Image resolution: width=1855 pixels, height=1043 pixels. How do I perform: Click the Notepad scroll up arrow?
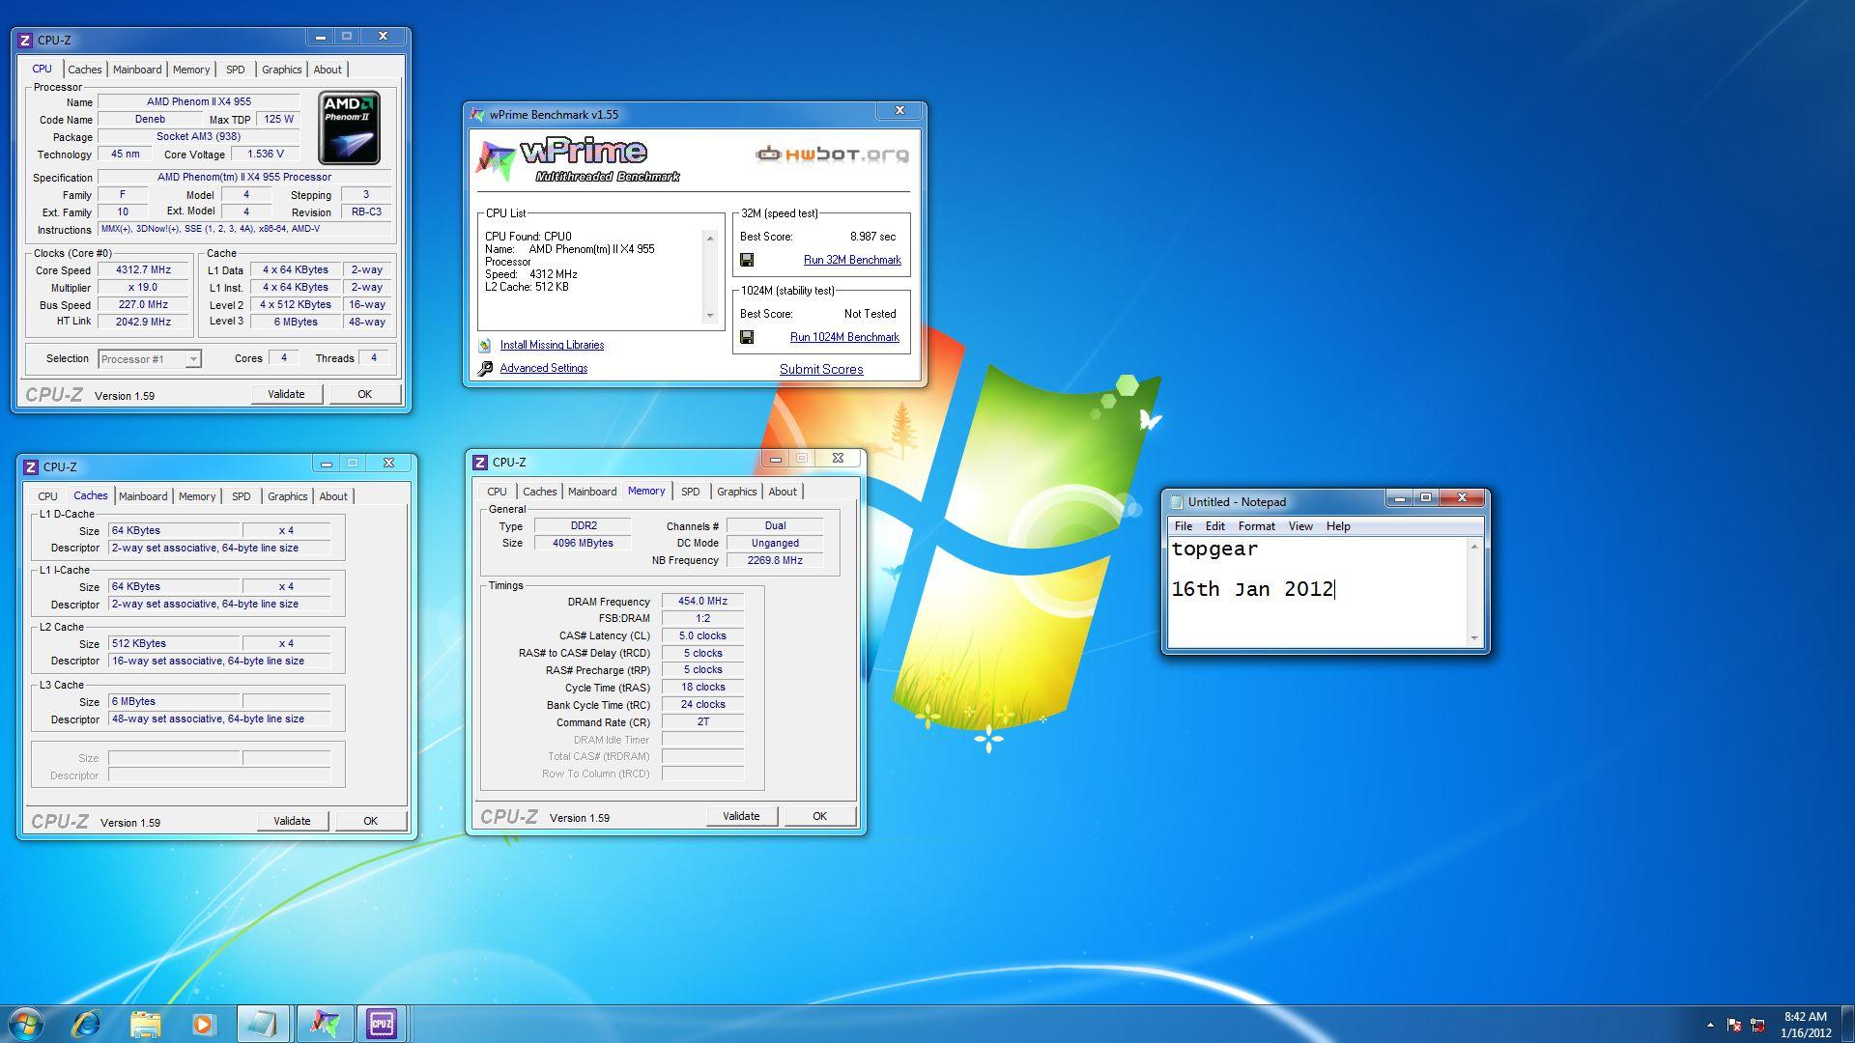coord(1474,548)
